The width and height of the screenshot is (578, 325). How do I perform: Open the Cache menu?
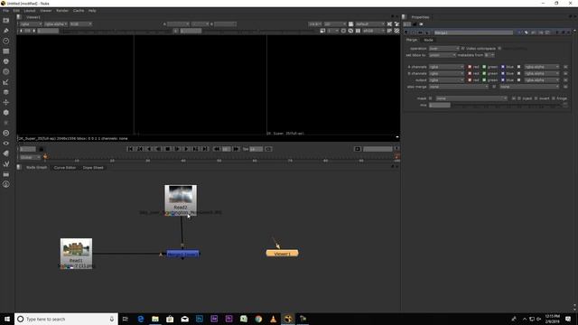point(79,11)
